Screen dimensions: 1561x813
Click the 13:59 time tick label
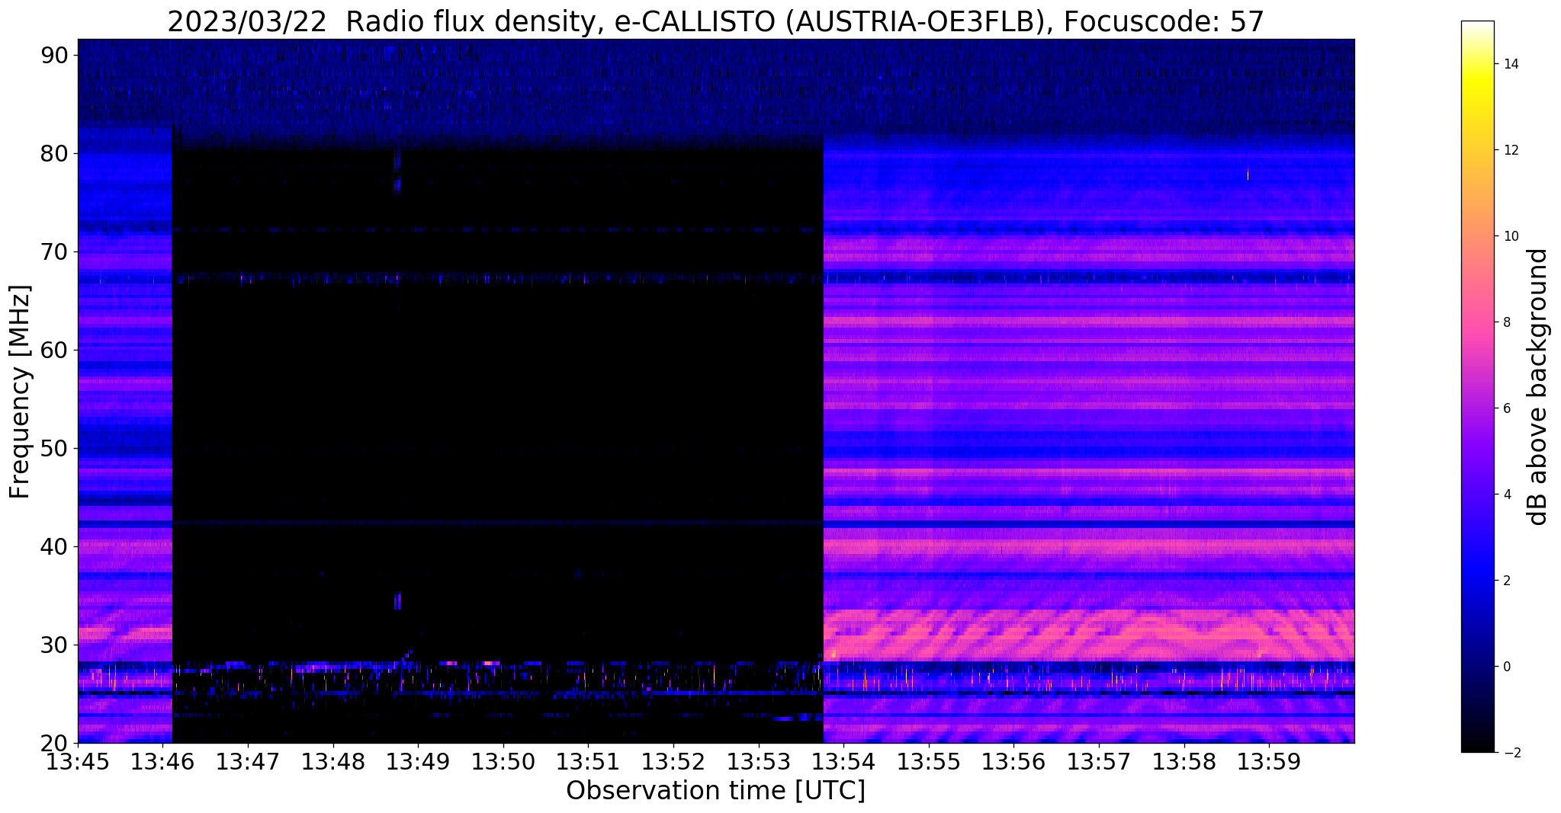[1269, 763]
